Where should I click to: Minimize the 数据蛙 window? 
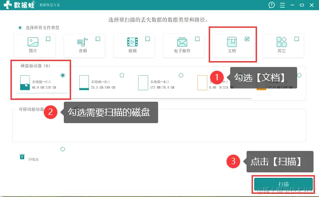pyautogui.click(x=293, y=5)
